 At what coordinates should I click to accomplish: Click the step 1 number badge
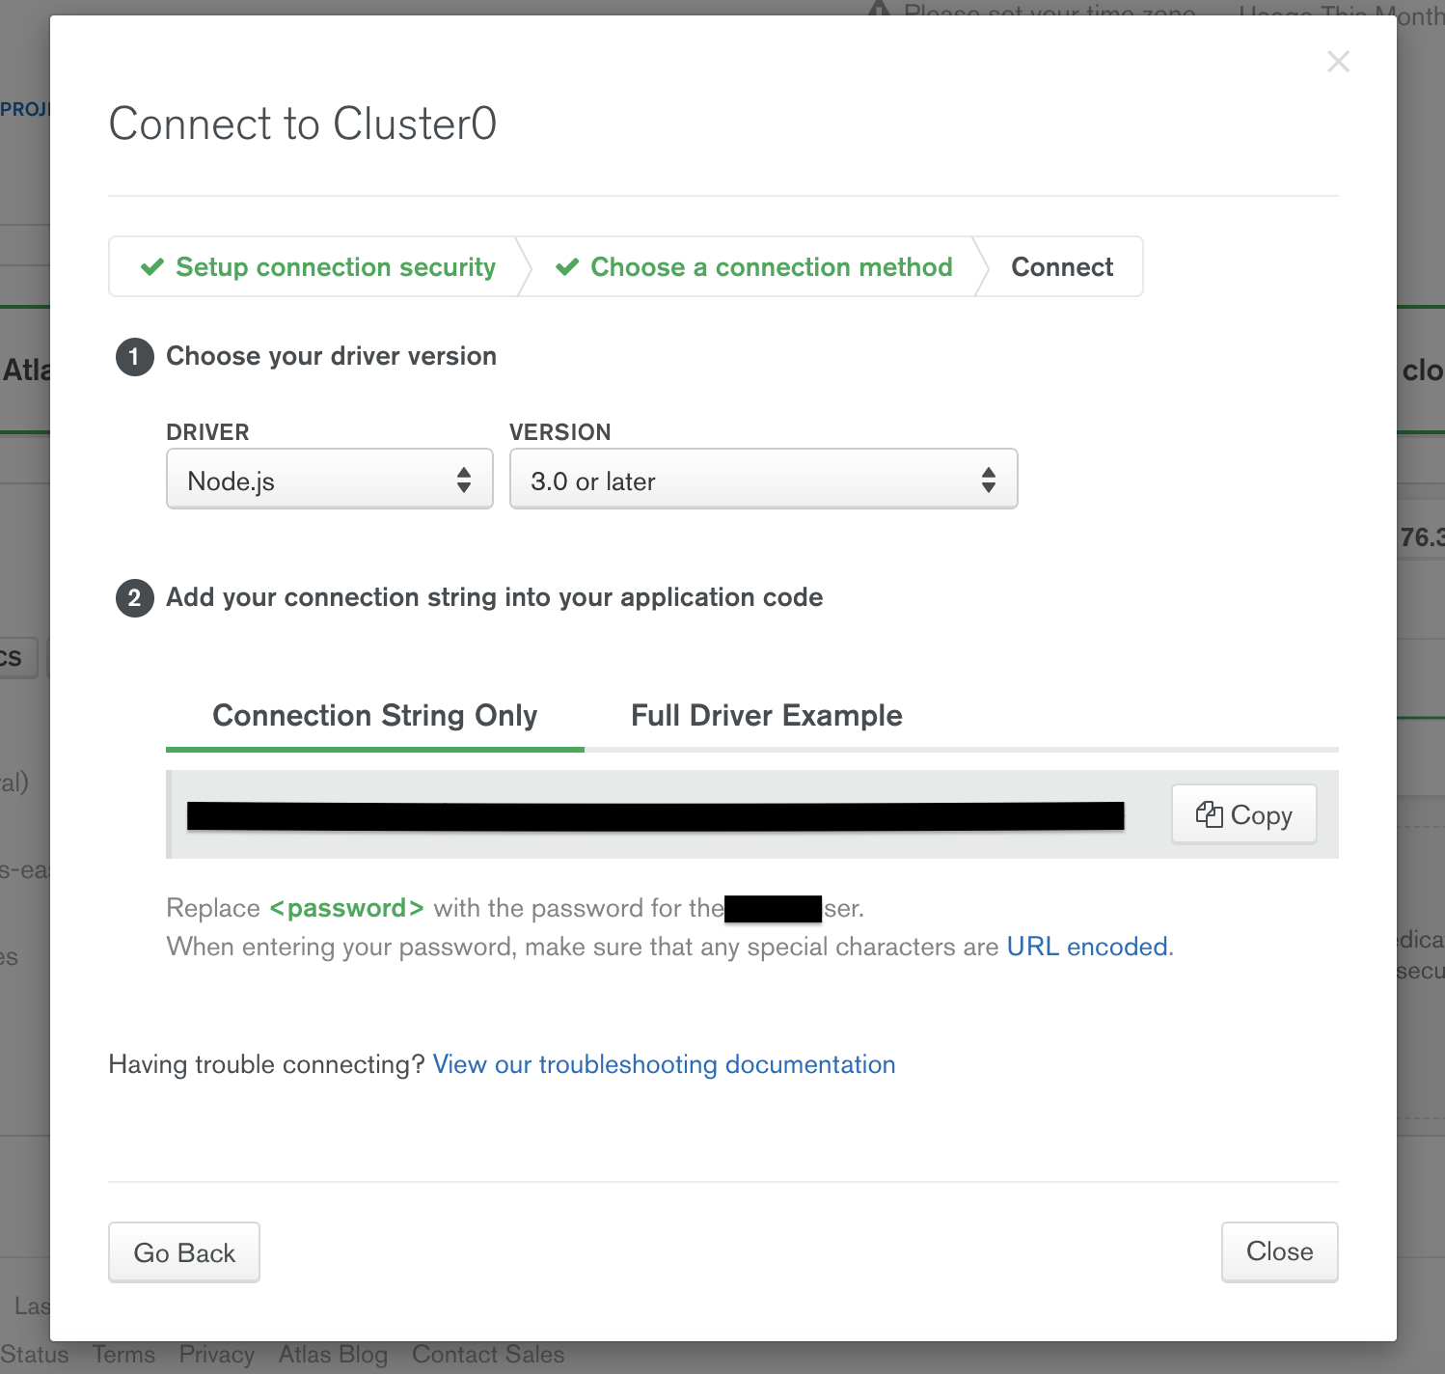(x=135, y=357)
